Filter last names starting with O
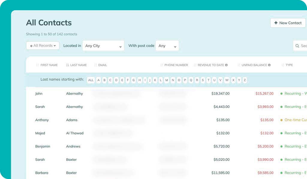307x179 pixels. point(179,80)
